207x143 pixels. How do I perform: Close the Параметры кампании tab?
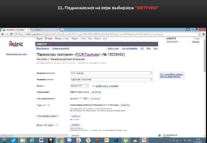pos(28,30)
